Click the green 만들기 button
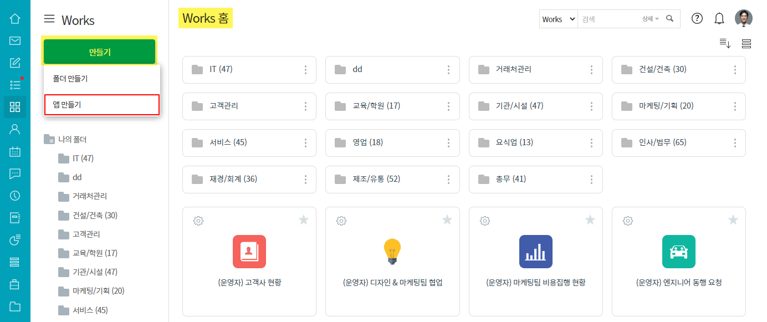 pos(100,52)
